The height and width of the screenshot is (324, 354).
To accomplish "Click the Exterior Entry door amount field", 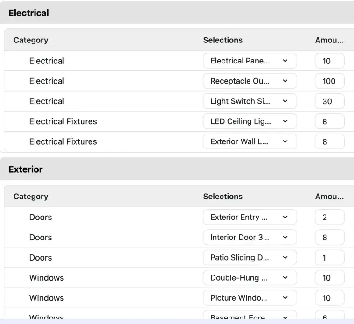I will click(x=329, y=218).
